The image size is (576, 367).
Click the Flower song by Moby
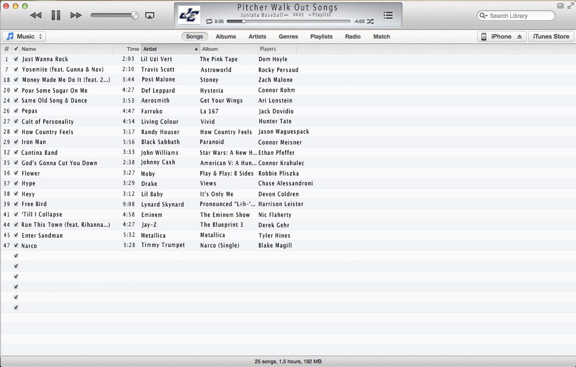[x=31, y=173]
